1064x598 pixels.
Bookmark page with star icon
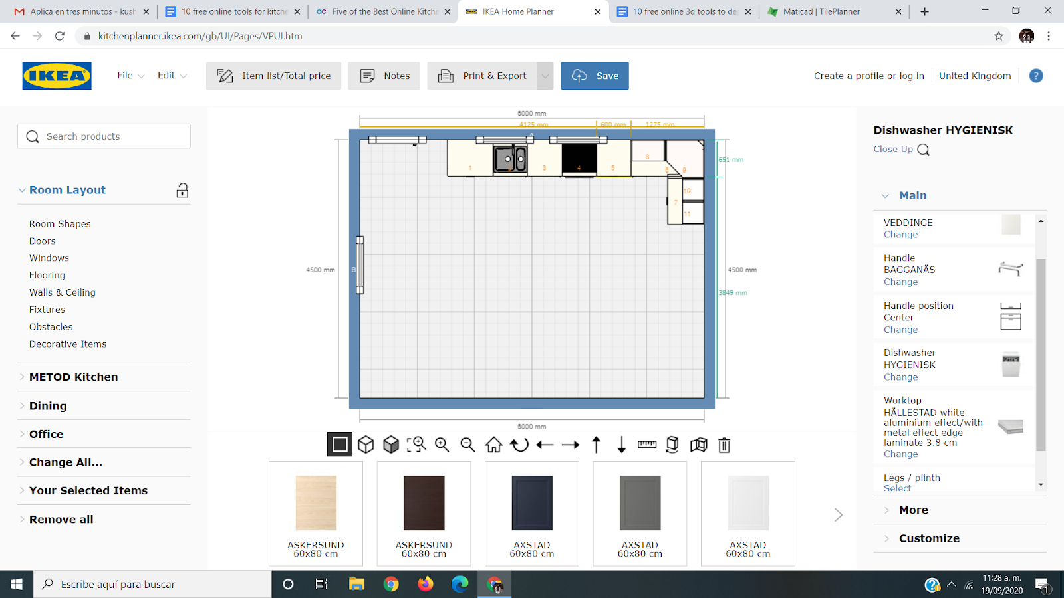pos(999,36)
